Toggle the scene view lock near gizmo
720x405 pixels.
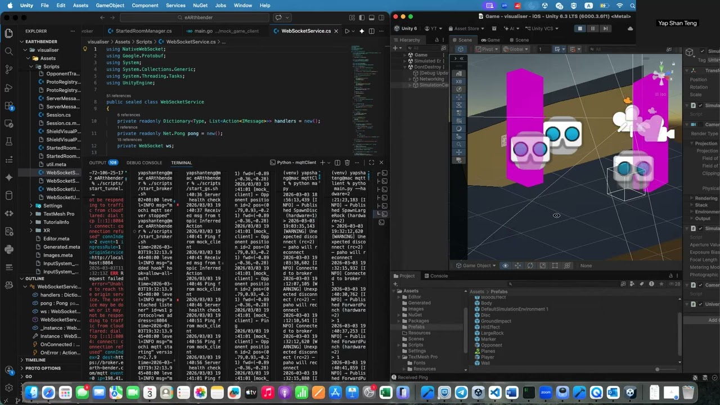tap(673, 64)
